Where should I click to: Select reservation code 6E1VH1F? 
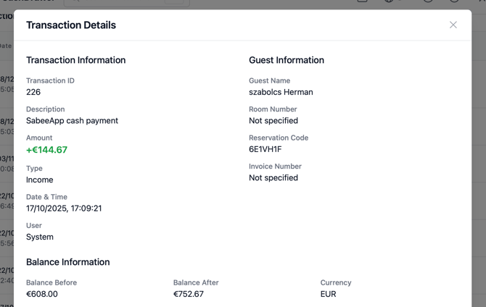[265, 149]
